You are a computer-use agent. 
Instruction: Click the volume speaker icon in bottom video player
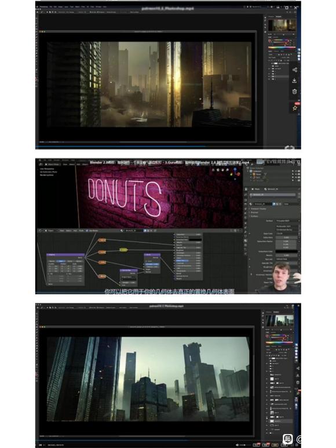pos(237,445)
